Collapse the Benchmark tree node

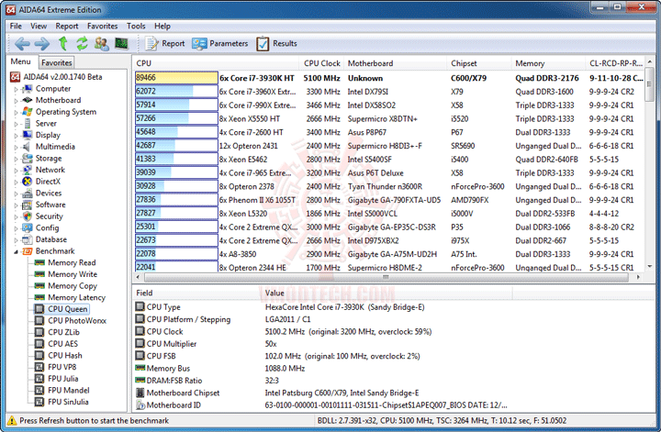pos(16,251)
